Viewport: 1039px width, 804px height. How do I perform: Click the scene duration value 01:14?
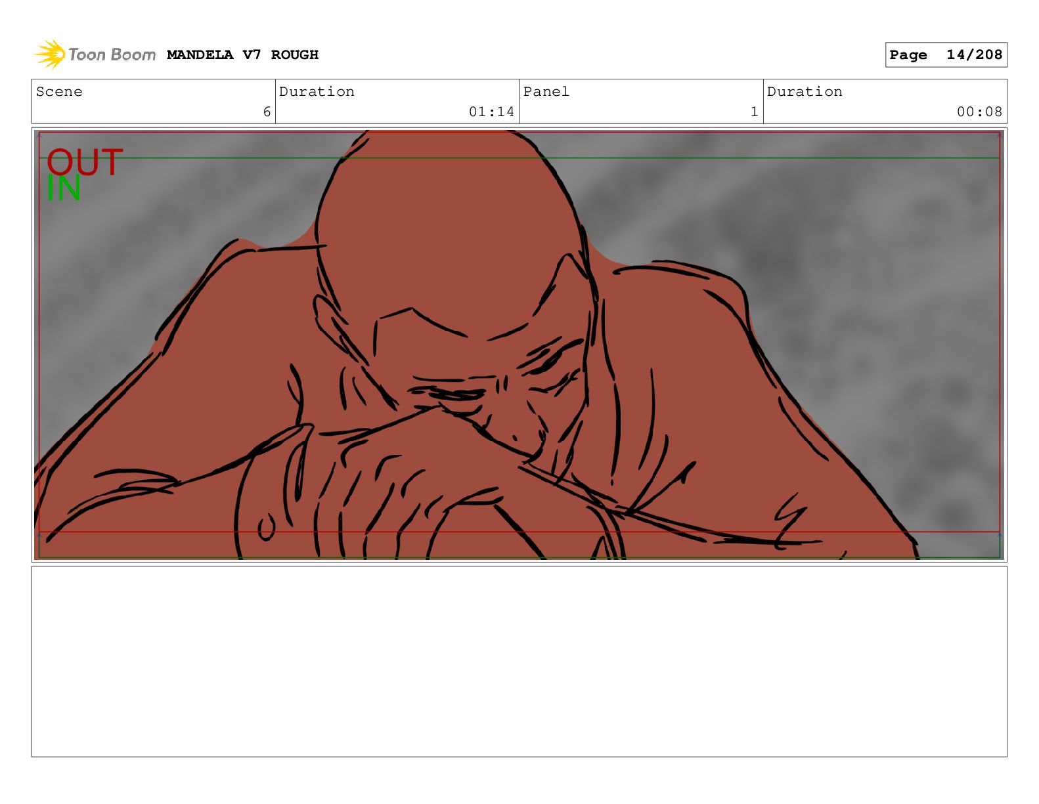(x=491, y=112)
